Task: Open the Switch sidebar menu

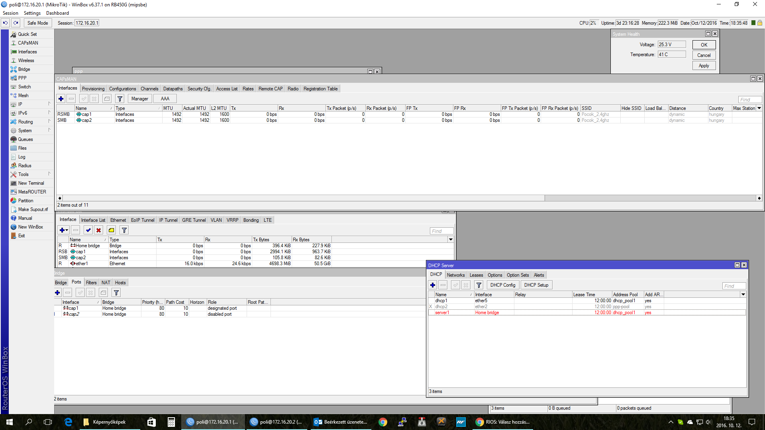Action: (x=24, y=87)
